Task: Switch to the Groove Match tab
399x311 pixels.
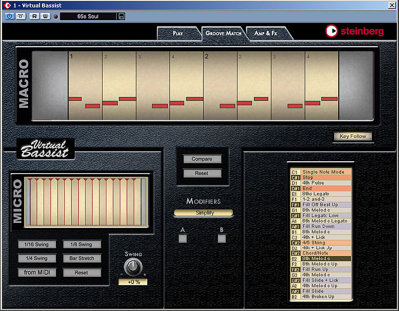Action: (x=224, y=33)
